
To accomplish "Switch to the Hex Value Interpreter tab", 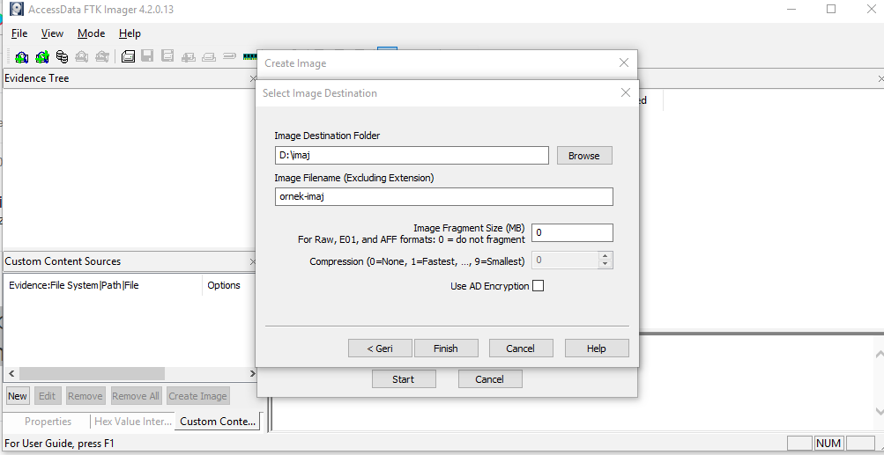I will pyautogui.click(x=132, y=422).
